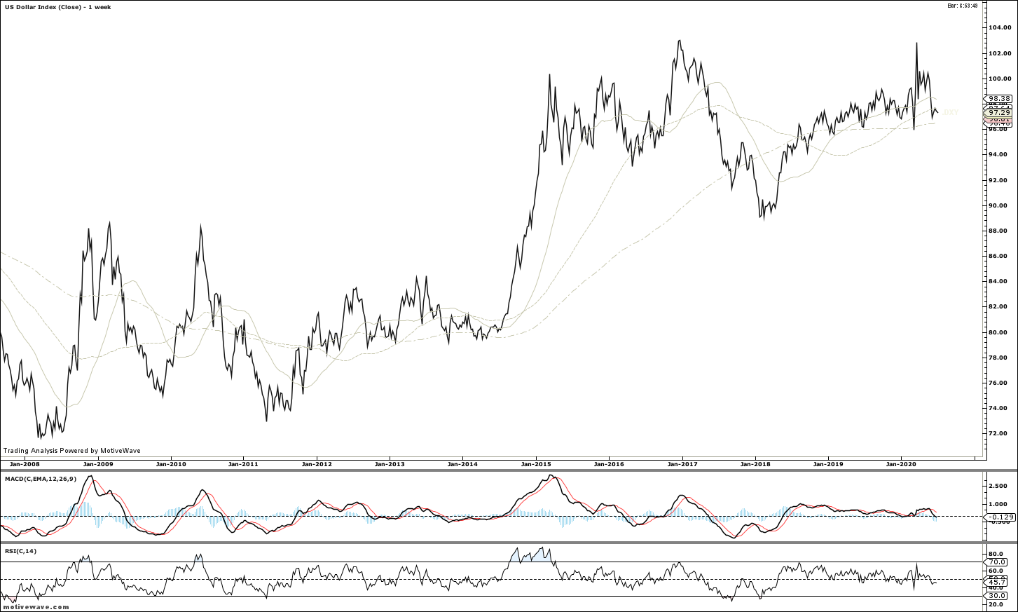This screenshot has height=612, width=1018.
Task: Click the divider between price and MACD panels
Action: coord(509,470)
